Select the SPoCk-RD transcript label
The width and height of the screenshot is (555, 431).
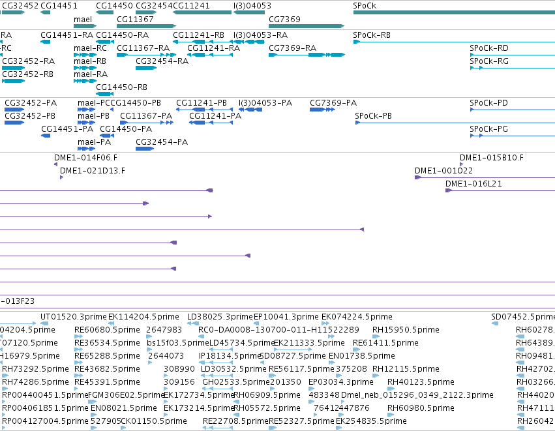pos(489,48)
